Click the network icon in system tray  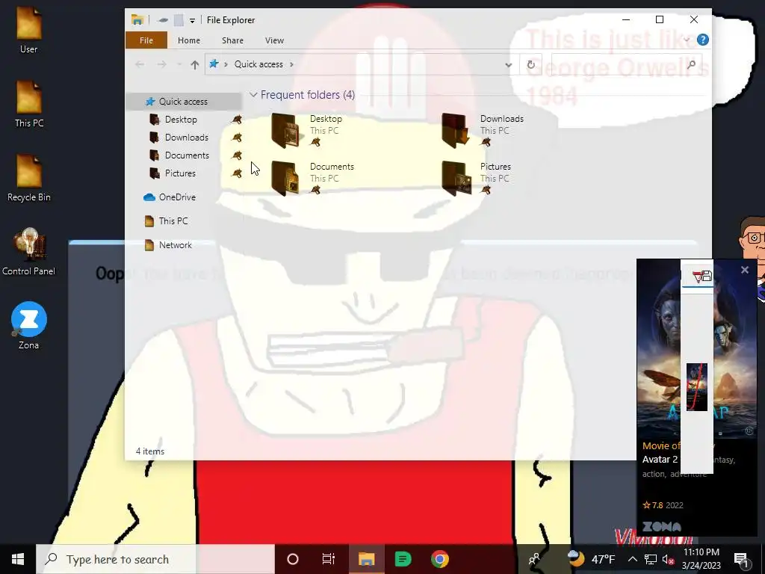click(x=651, y=559)
